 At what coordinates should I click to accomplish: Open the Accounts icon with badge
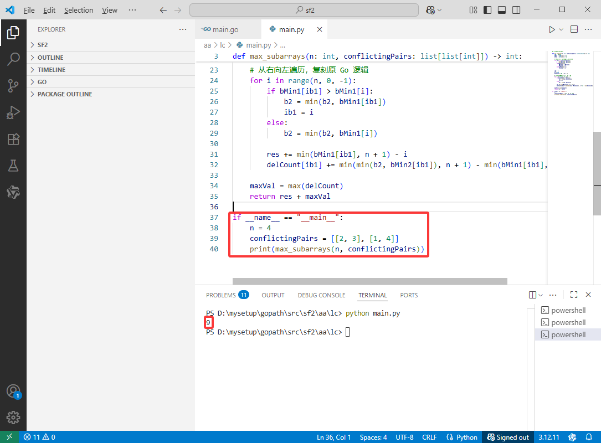(13, 392)
